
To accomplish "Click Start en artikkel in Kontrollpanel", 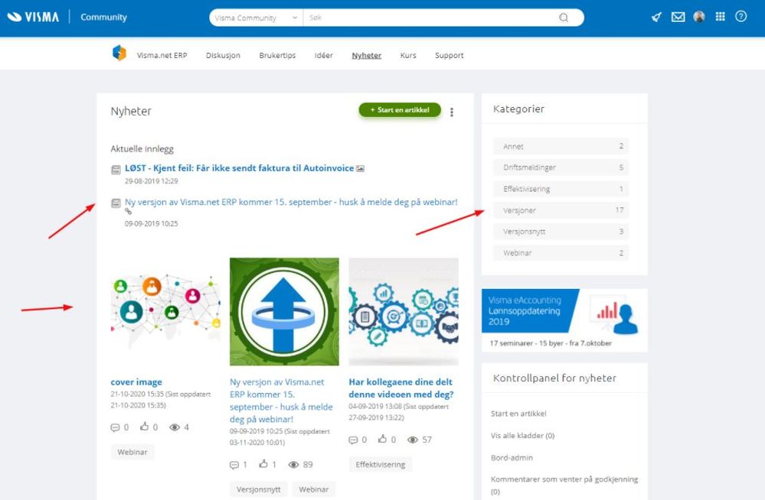I will tap(518, 414).
